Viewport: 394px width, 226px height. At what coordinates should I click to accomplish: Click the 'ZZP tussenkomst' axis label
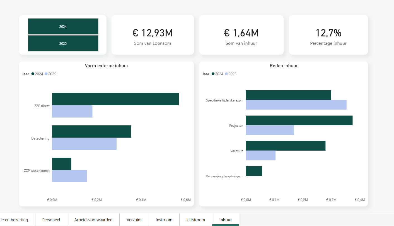click(37, 171)
